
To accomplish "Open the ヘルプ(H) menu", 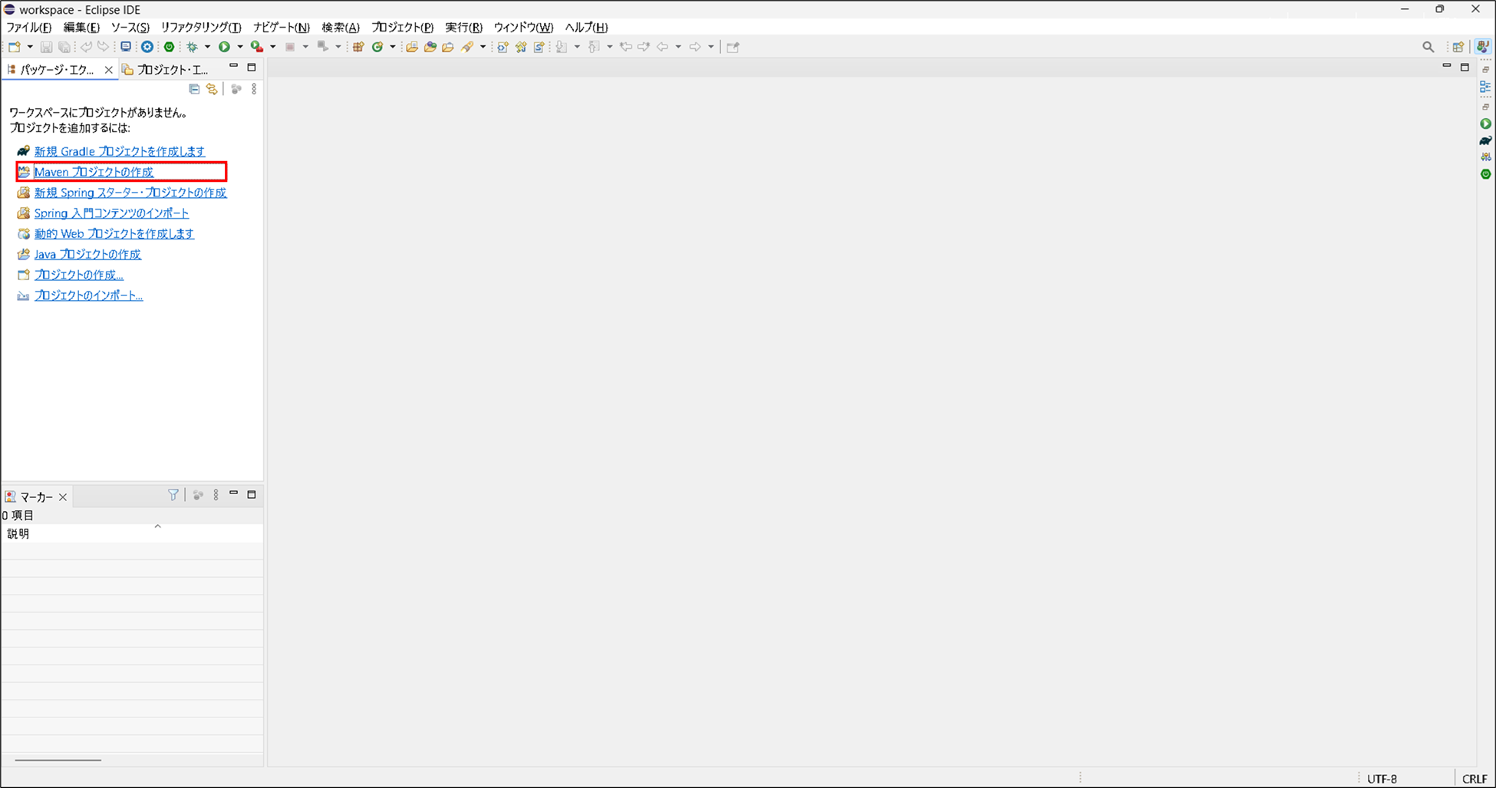I will (586, 28).
